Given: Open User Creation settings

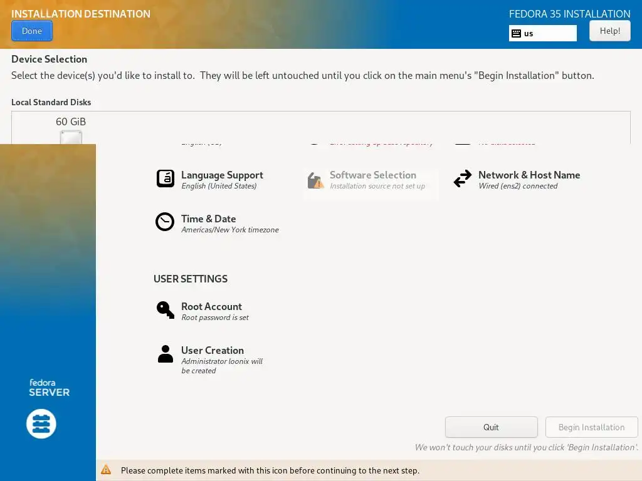Looking at the screenshot, I should pyautogui.click(x=213, y=351).
